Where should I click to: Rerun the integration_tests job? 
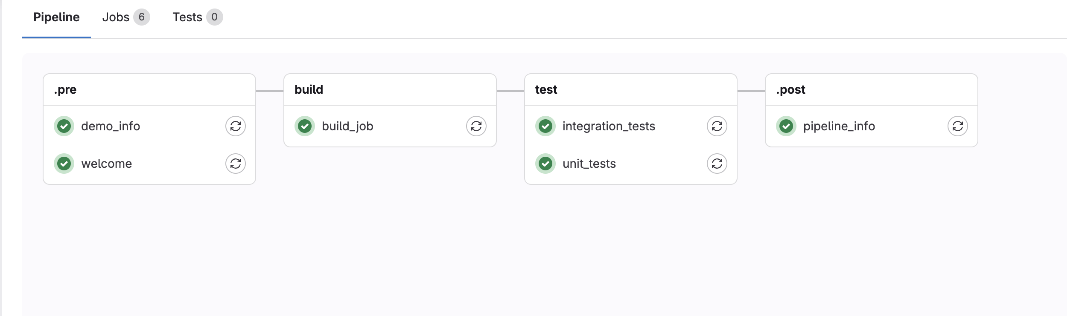pos(717,126)
